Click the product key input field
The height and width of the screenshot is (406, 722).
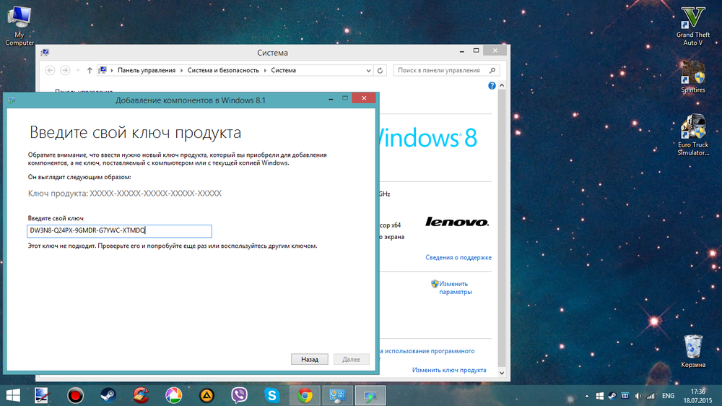point(119,231)
